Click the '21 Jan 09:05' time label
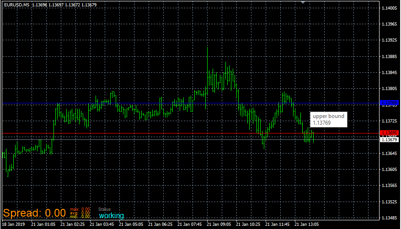Screen dimensions: 401x229 (219, 224)
